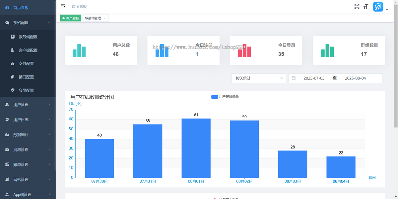Click the 群组数量 green chart icon
Screen dimensions: 398x199
[x=327, y=50]
